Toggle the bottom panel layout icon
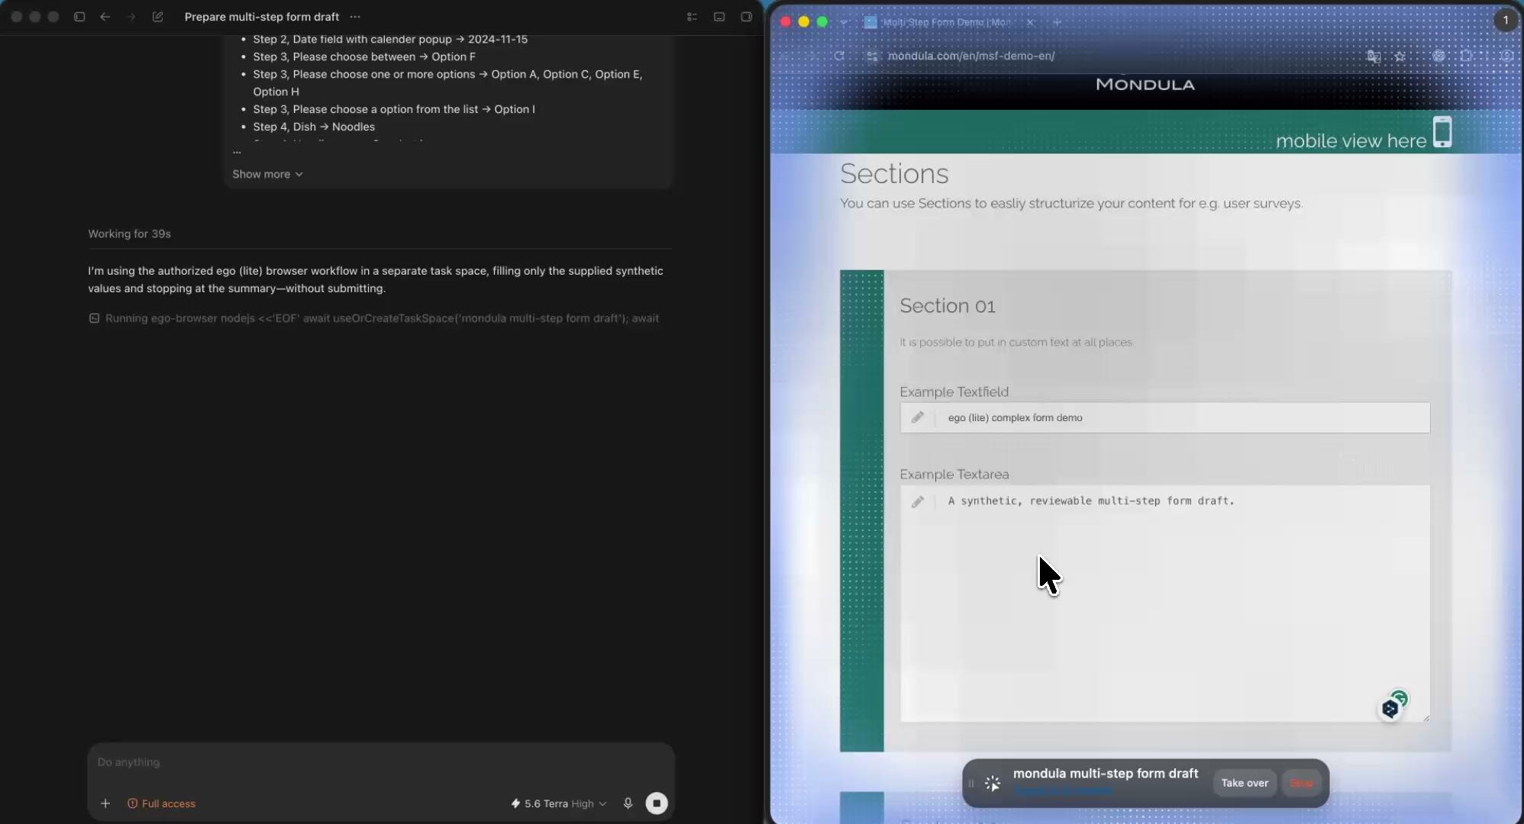This screenshot has width=1524, height=824. 719,17
